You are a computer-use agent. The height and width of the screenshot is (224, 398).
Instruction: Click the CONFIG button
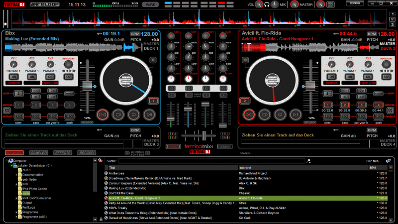pos(355,3)
